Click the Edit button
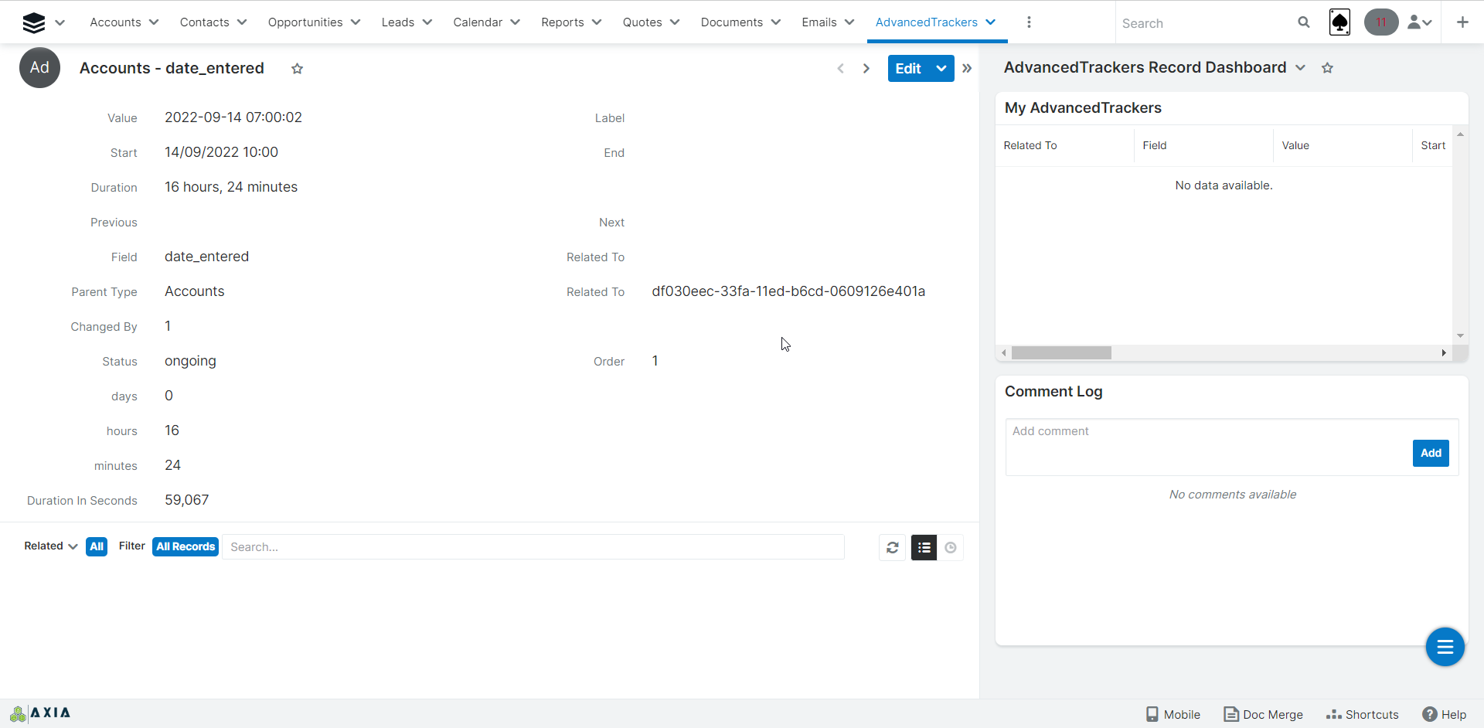The image size is (1484, 728). [x=908, y=68]
